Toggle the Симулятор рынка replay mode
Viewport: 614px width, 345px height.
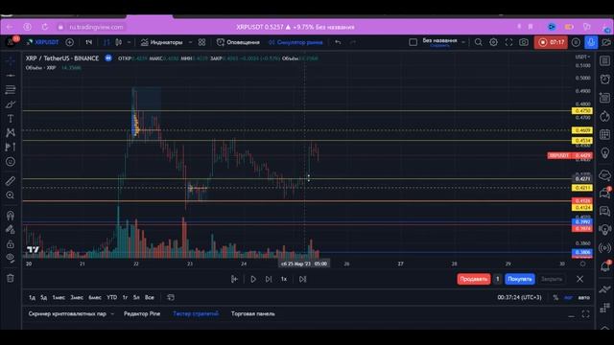[295, 42]
